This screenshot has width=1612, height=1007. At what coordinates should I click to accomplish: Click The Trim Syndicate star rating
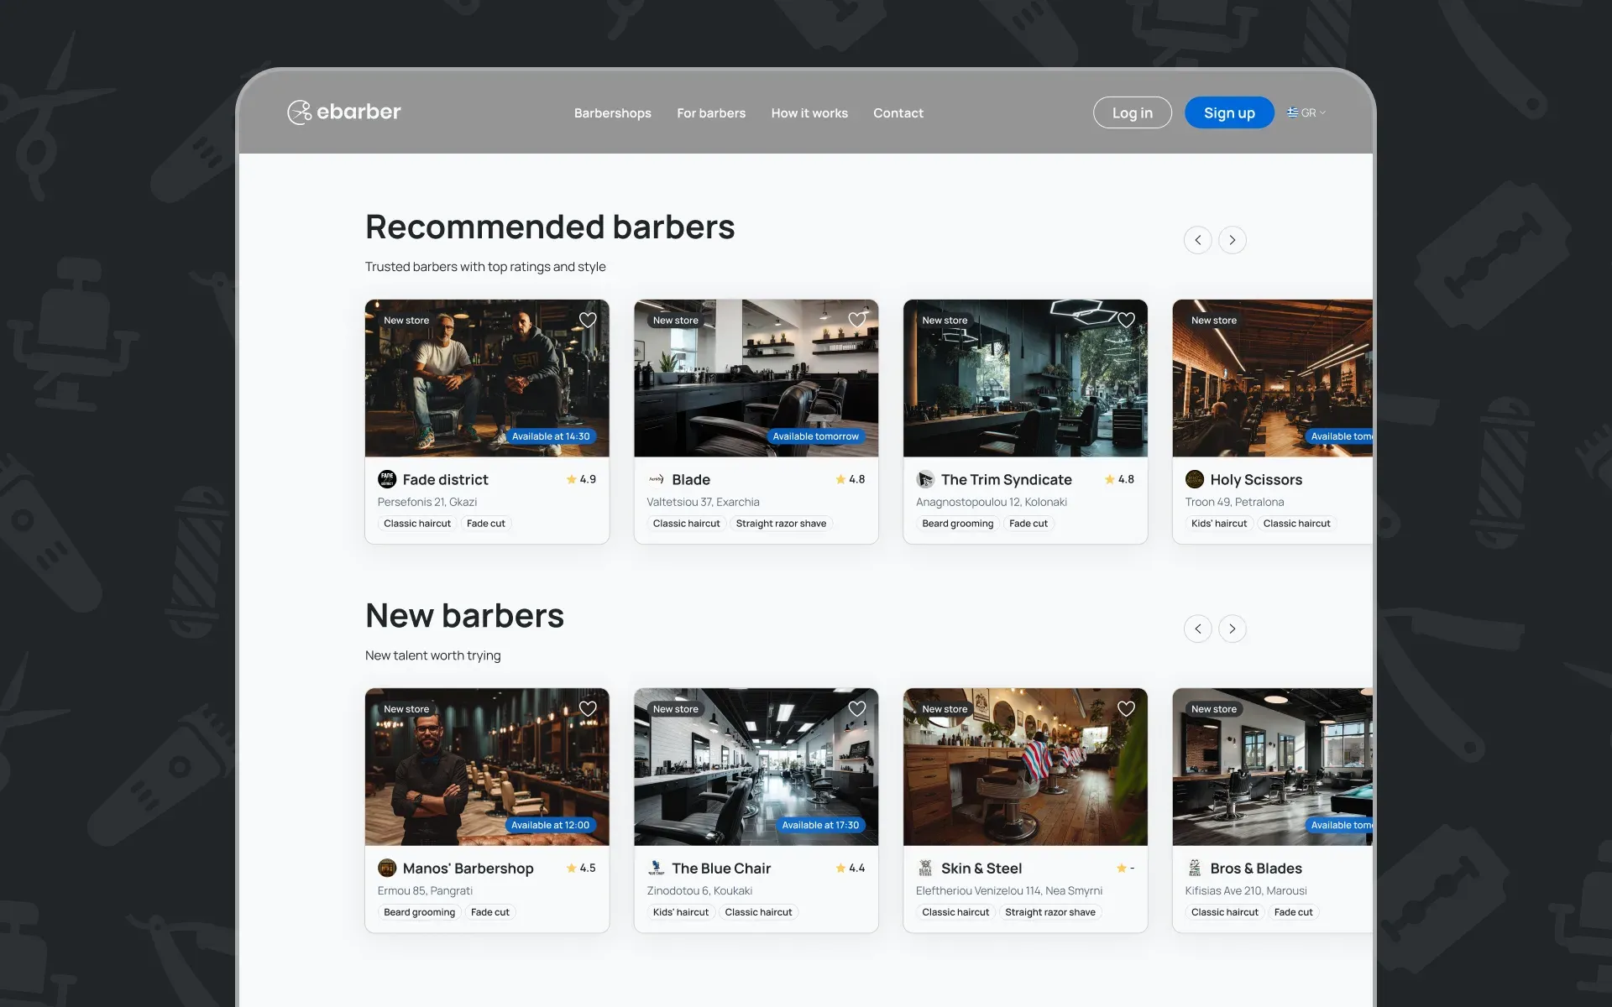click(x=1119, y=479)
